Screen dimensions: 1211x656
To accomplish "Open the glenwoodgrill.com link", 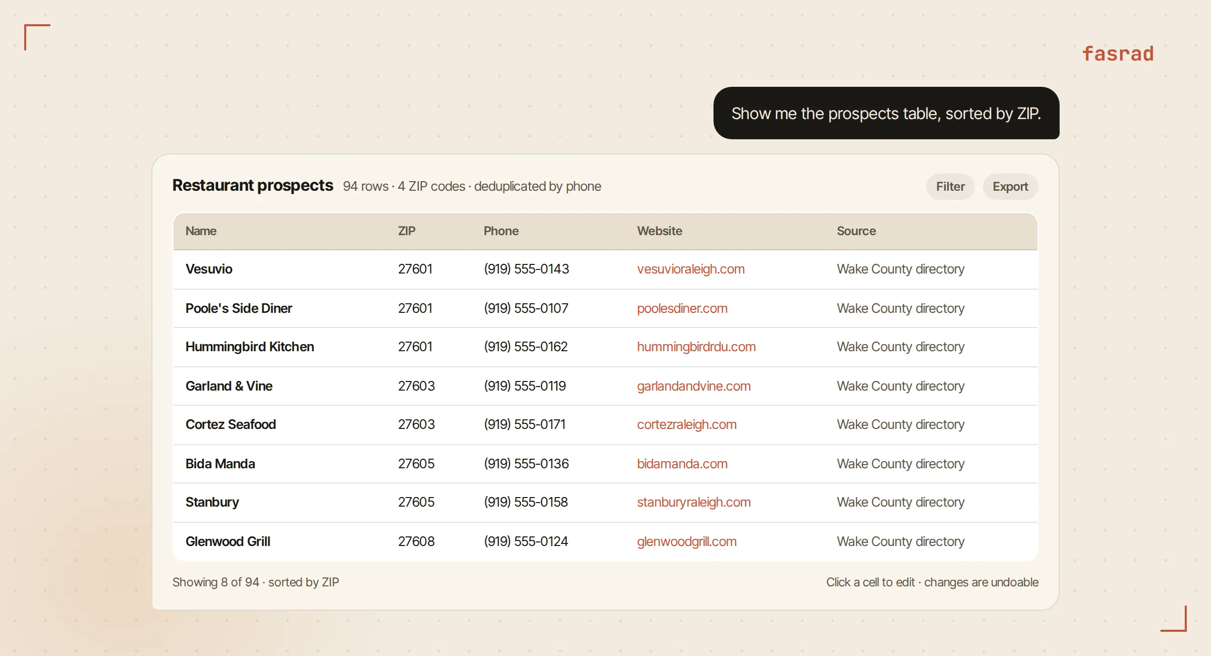I will [687, 541].
